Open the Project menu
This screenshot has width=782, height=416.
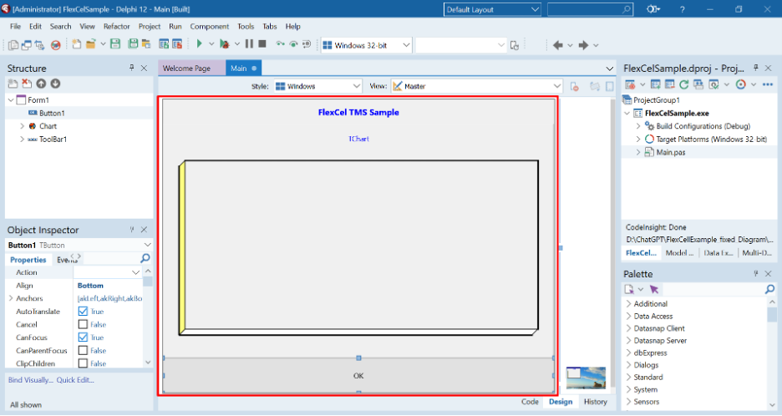[x=150, y=27]
